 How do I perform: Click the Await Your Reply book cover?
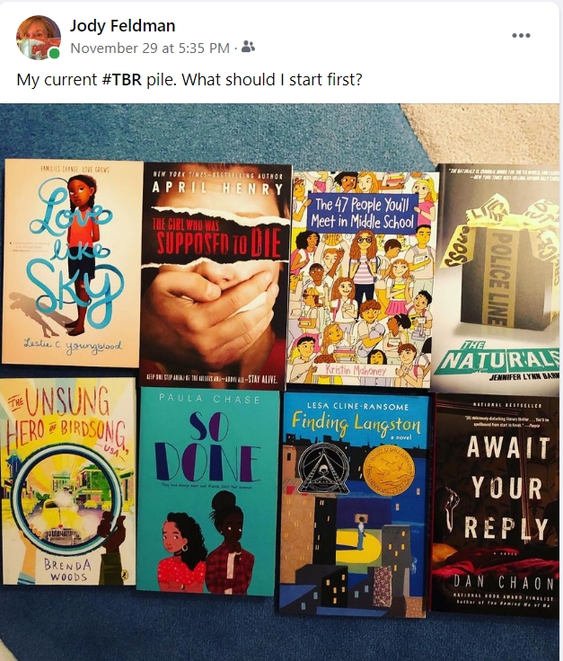click(496, 505)
